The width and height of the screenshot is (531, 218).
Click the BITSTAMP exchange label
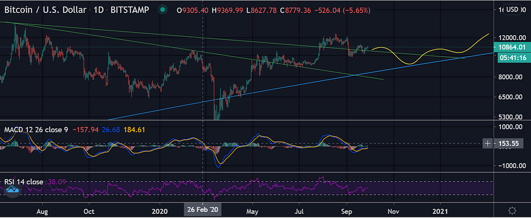point(130,10)
